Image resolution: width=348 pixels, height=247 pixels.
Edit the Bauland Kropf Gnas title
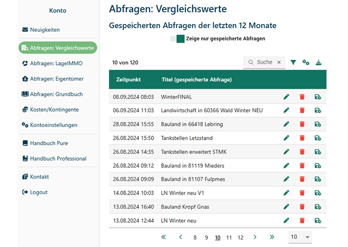click(x=286, y=207)
